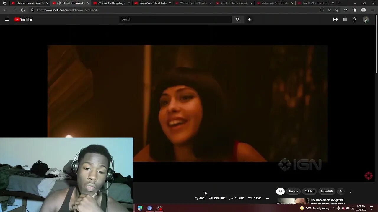The image size is (378, 212).
Task: Open weather widget 76°F Mostly sunny
Action: pyautogui.click(x=315, y=208)
